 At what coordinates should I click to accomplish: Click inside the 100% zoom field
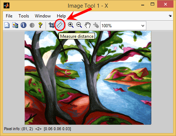[x=121, y=26]
